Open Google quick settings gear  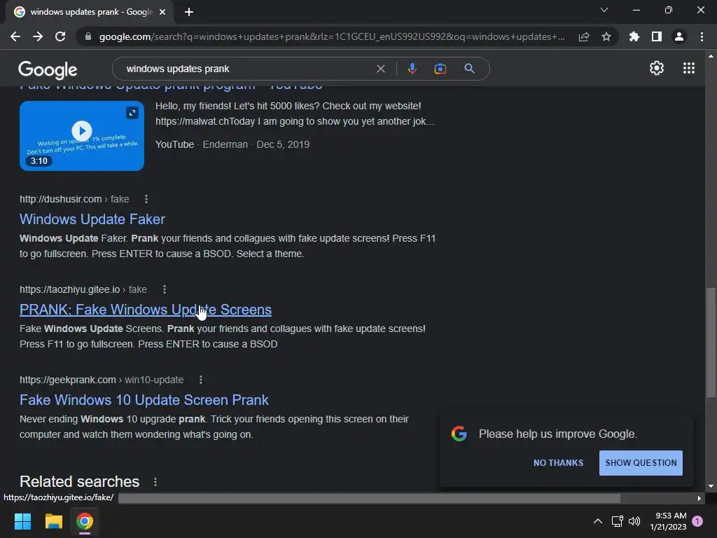coord(657,68)
